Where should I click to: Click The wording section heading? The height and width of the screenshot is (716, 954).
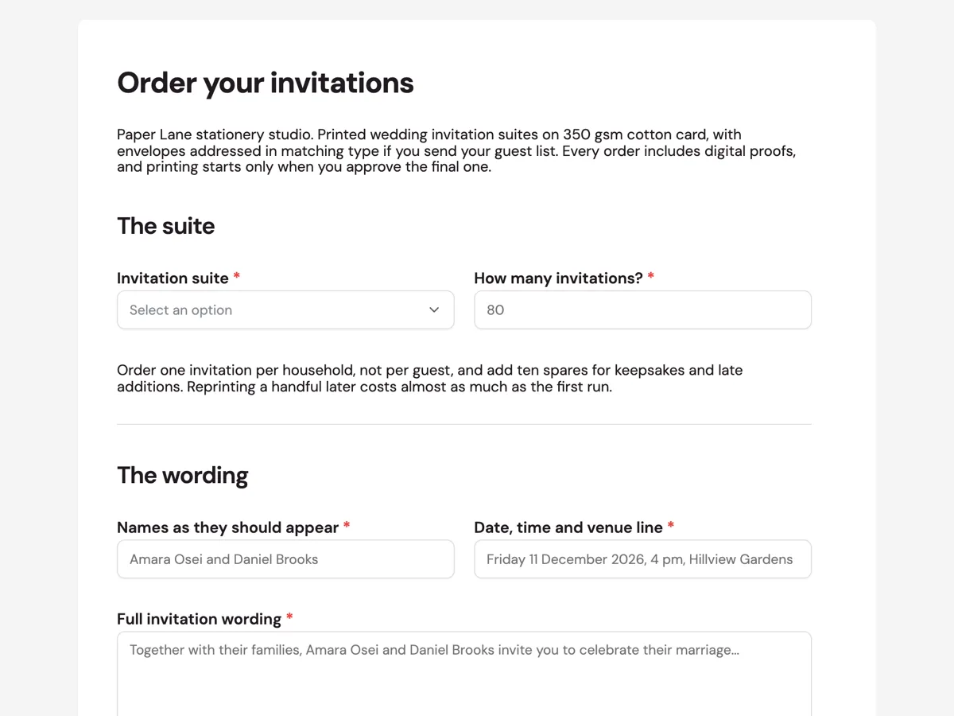(183, 476)
